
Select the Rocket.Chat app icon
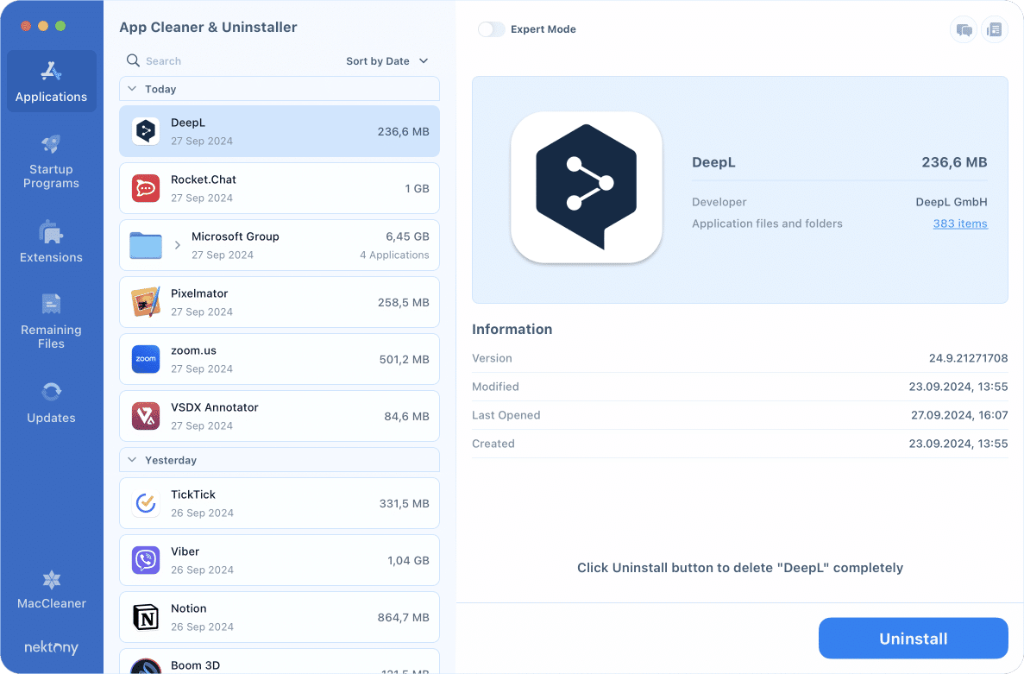point(146,188)
